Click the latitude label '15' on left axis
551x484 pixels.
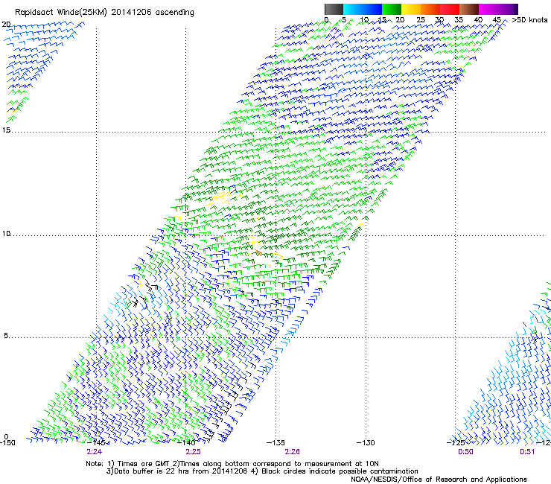6,130
